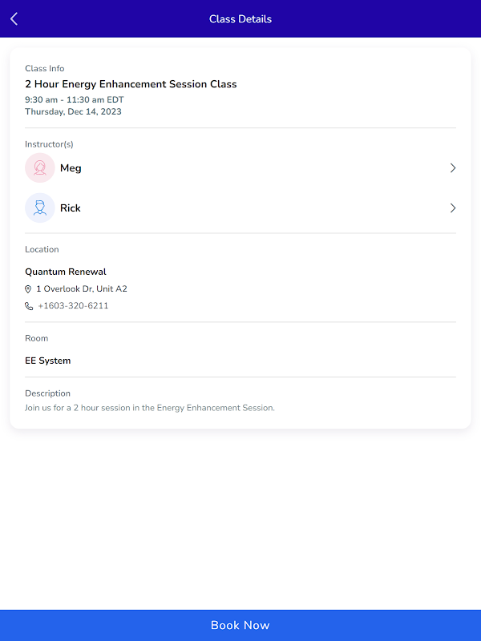This screenshot has width=481, height=641.
Task: Click the 2 Hour Energy Enhancement class title
Action: (131, 84)
